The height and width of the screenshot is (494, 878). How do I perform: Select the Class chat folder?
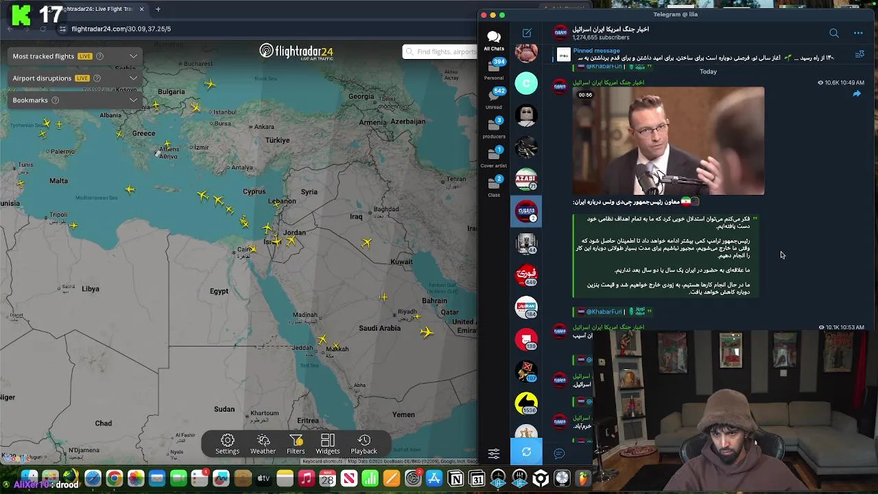(494, 187)
